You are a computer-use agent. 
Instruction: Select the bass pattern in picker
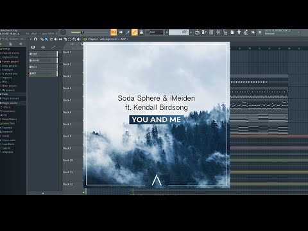(x=43, y=67)
